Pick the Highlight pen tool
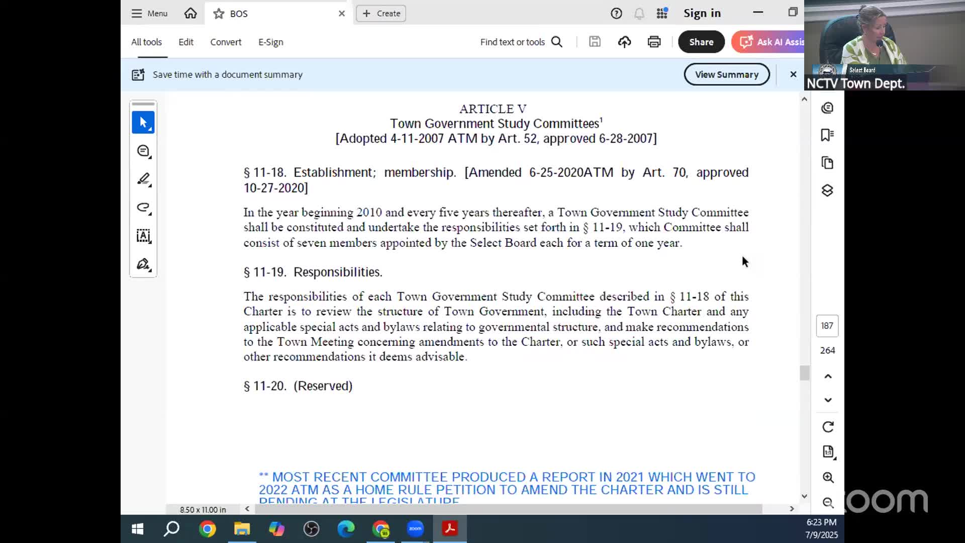965x543 pixels. pyautogui.click(x=143, y=179)
